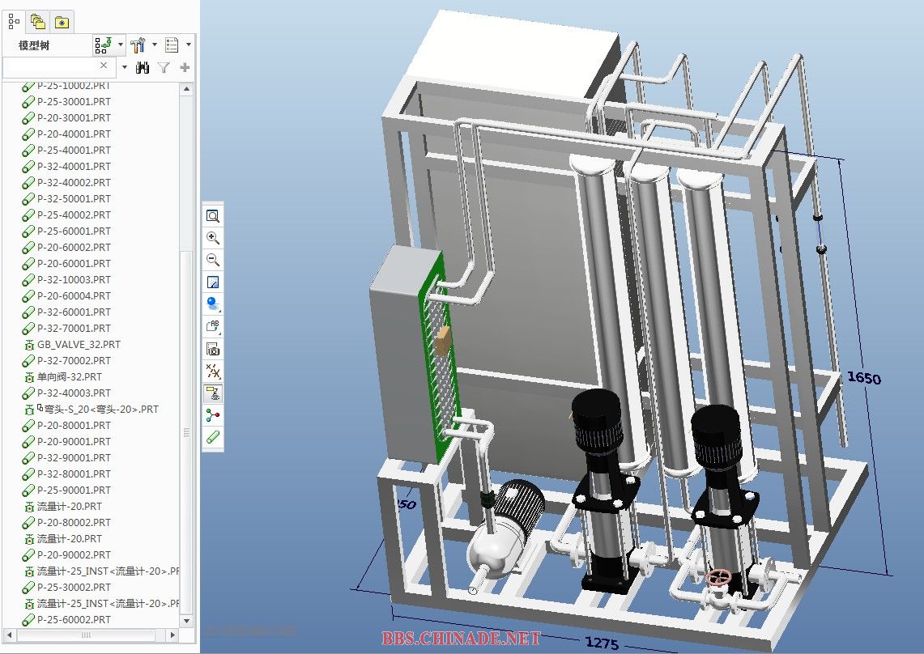This screenshot has height=654, width=924.
Task: Click the 1650 height dimension label
Action: click(864, 378)
